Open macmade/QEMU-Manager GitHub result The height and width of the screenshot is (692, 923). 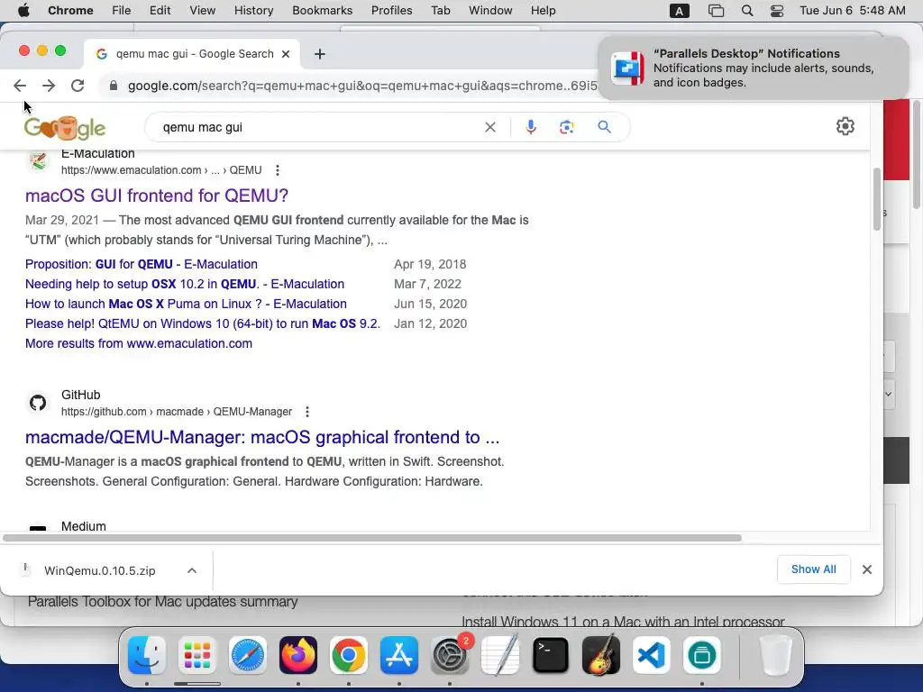(x=262, y=437)
